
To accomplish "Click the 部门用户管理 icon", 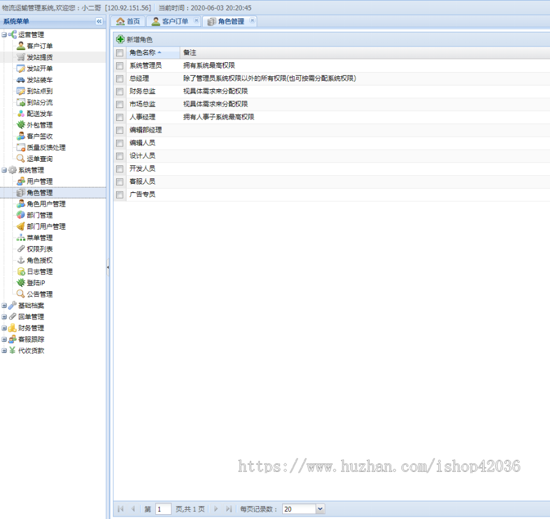I will tap(21, 226).
